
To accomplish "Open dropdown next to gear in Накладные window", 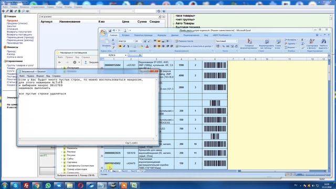I will click(x=79, y=62).
